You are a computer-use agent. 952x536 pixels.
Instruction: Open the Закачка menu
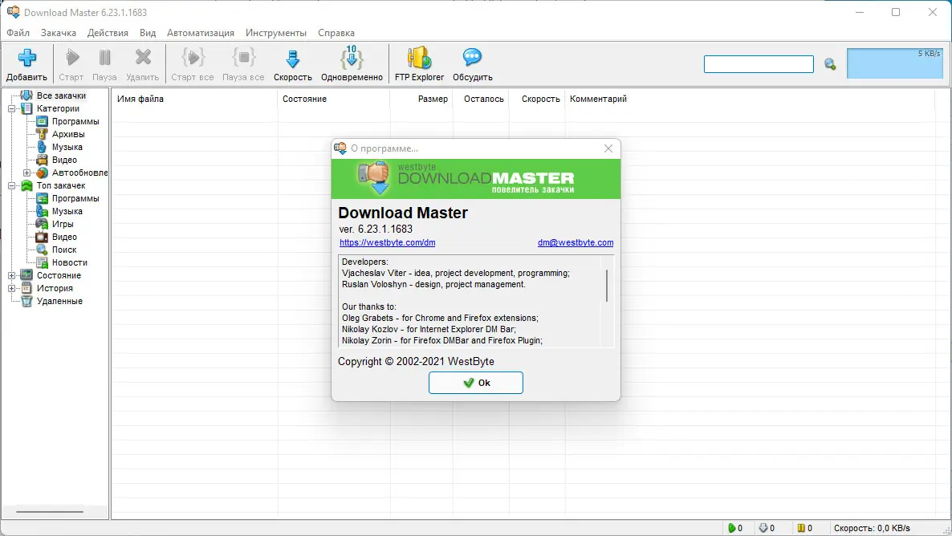pos(59,33)
